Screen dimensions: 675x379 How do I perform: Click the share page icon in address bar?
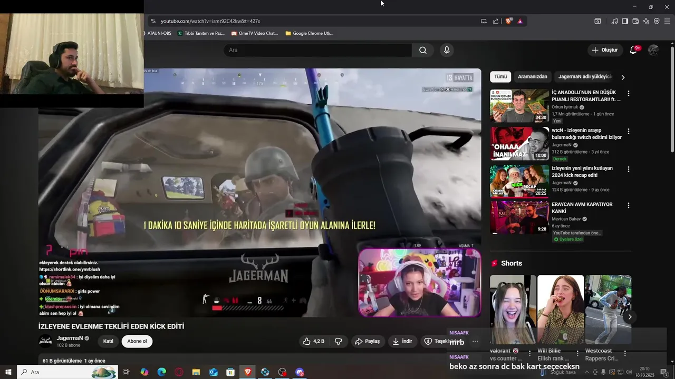click(496, 21)
